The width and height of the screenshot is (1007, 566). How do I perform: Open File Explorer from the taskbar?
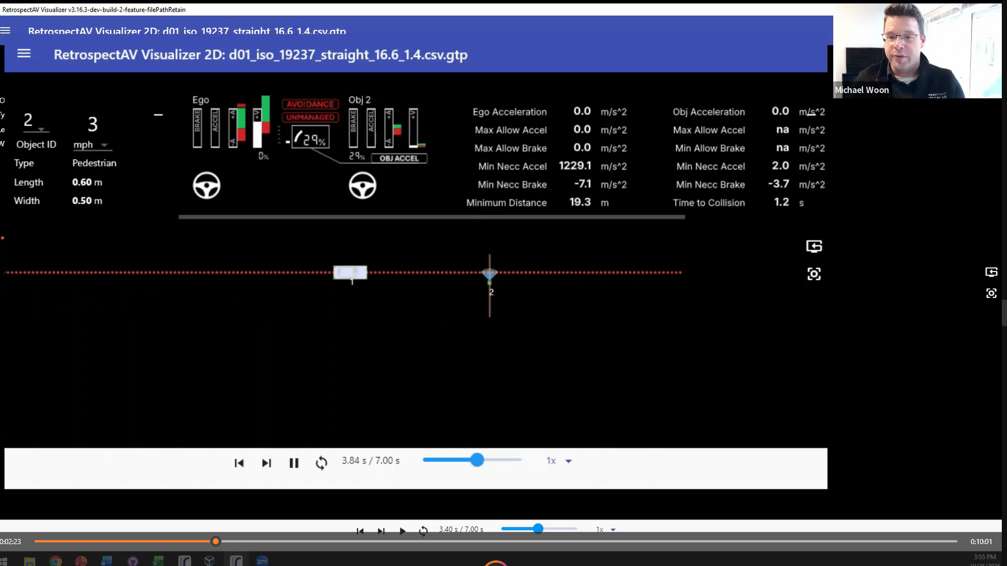(29, 560)
